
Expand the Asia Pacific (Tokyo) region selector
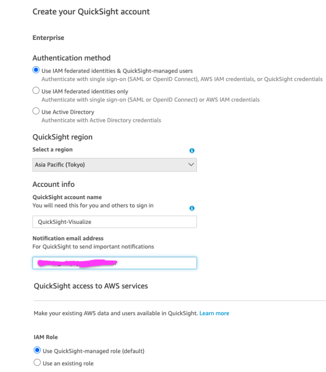click(115, 165)
